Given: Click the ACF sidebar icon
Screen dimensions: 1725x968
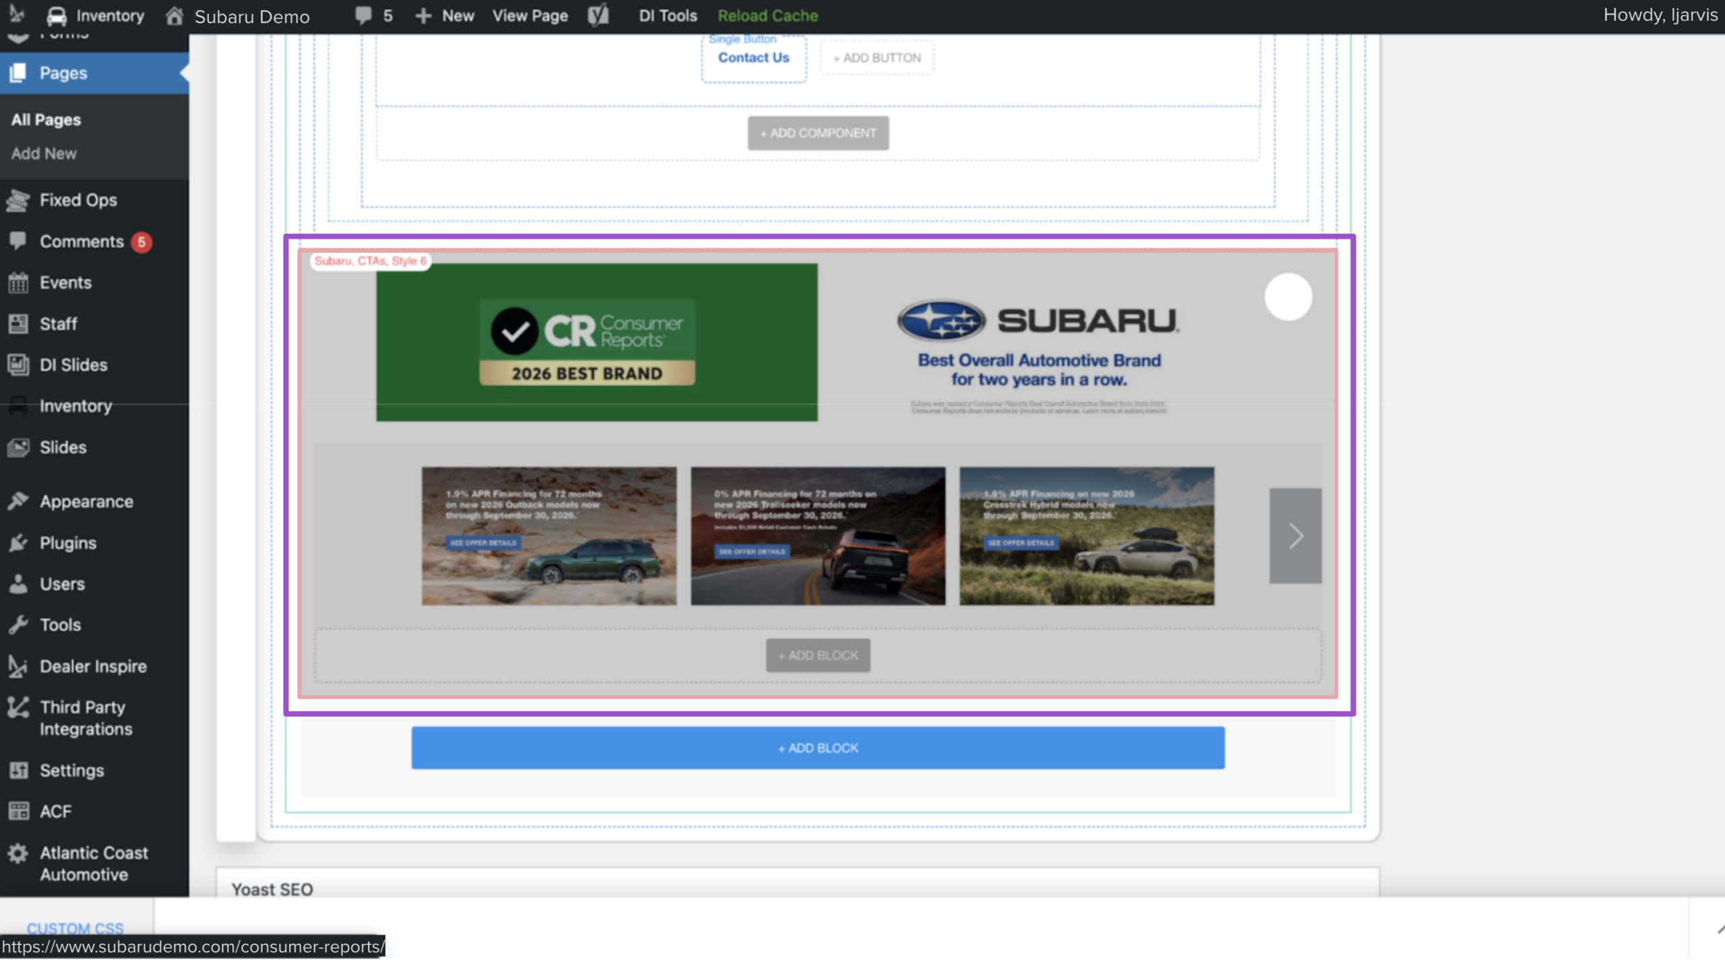Looking at the screenshot, I should click(x=18, y=811).
